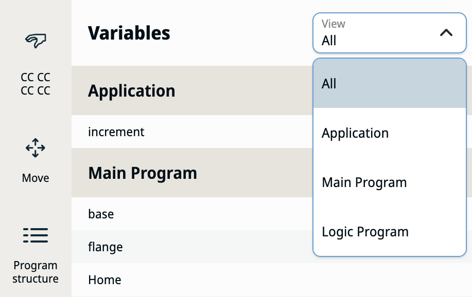
Task: Pick 'Main Program' in the View dropdown list
Action: pos(390,182)
